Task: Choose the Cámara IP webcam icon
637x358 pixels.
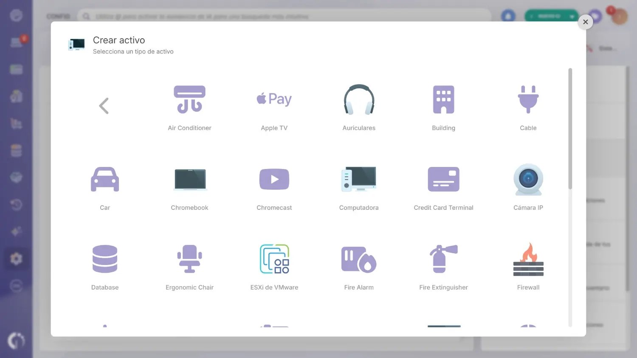Action: coord(528,180)
